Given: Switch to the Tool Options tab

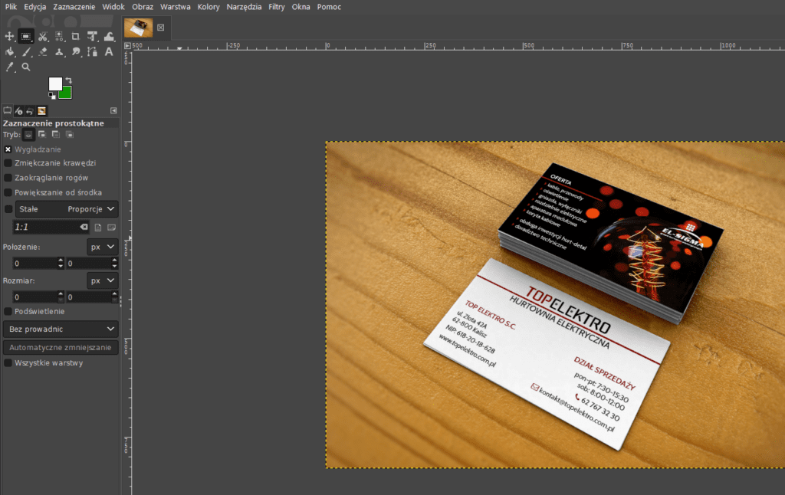Looking at the screenshot, I should point(8,110).
